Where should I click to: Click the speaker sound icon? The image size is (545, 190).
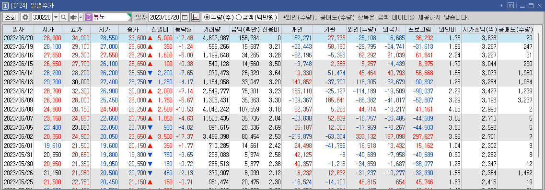click(73, 17)
